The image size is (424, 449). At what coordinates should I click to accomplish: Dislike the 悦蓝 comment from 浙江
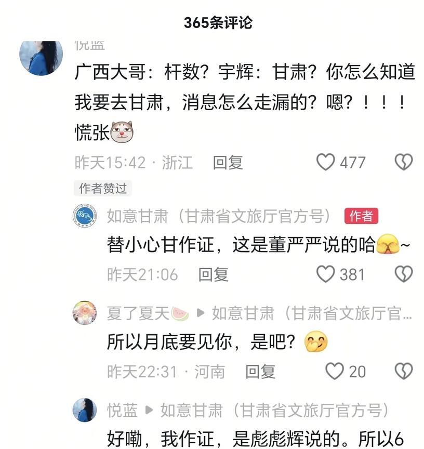coord(404,162)
